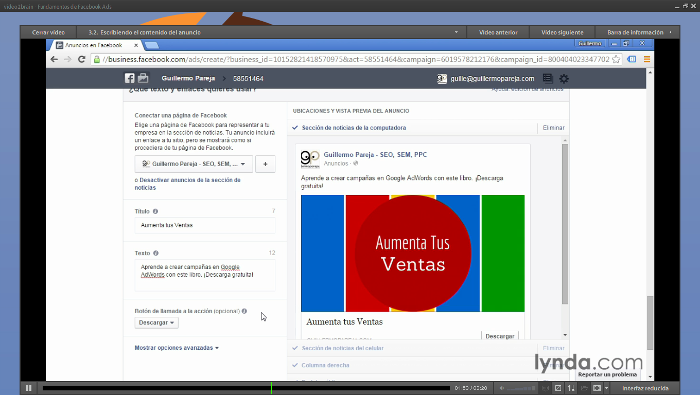Click the Aumenta Tus Ventas ad image
The image size is (700, 395).
coord(413,253)
